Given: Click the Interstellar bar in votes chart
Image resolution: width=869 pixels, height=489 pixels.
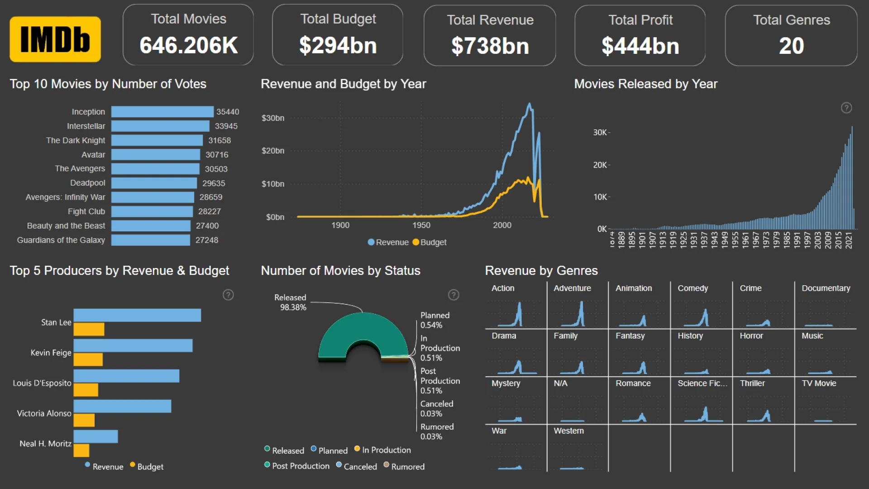Looking at the screenshot, I should tap(160, 126).
